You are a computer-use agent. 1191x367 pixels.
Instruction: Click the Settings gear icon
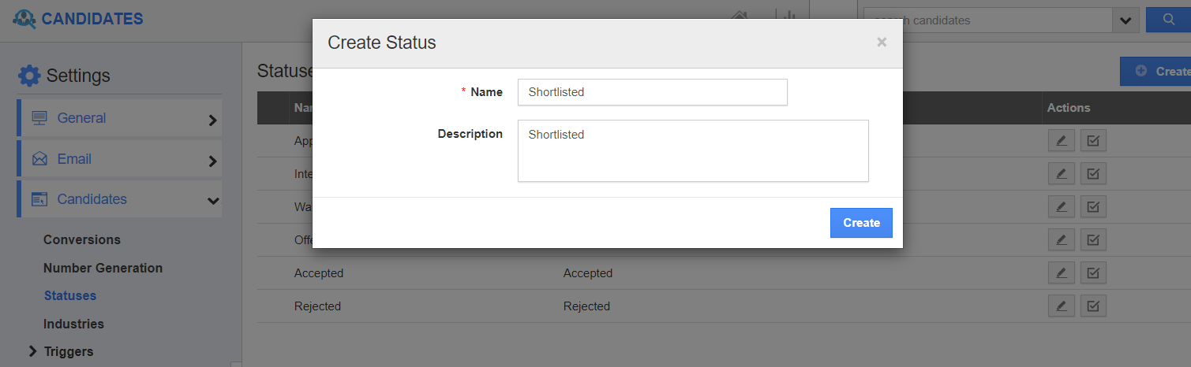point(29,76)
